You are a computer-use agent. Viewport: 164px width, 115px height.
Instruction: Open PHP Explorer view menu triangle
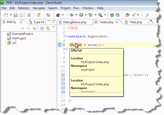(53, 27)
